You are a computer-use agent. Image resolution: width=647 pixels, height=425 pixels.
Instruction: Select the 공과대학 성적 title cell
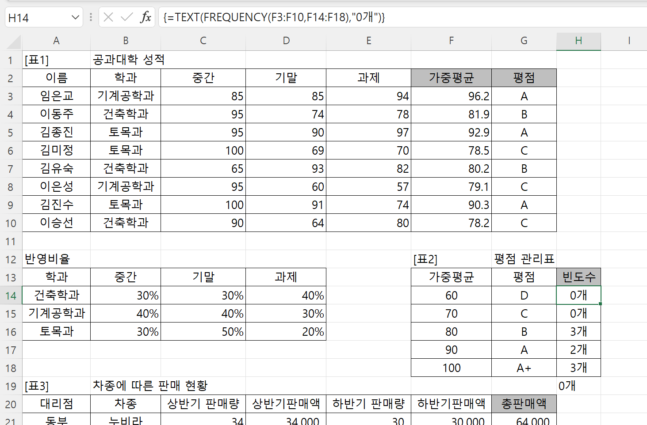[x=128, y=60]
